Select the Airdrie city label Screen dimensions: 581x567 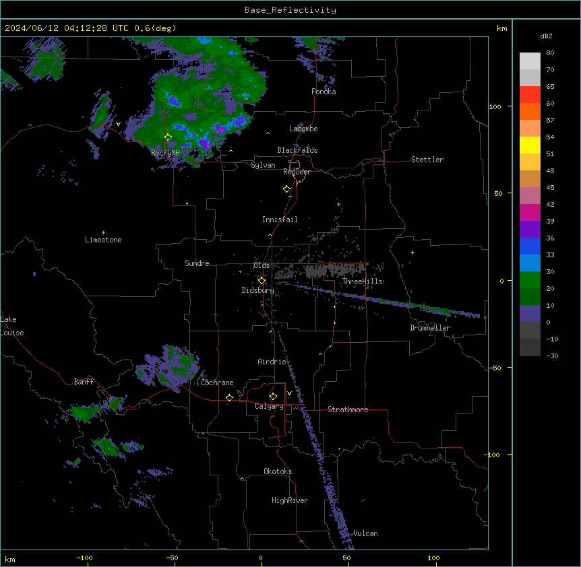point(272,362)
